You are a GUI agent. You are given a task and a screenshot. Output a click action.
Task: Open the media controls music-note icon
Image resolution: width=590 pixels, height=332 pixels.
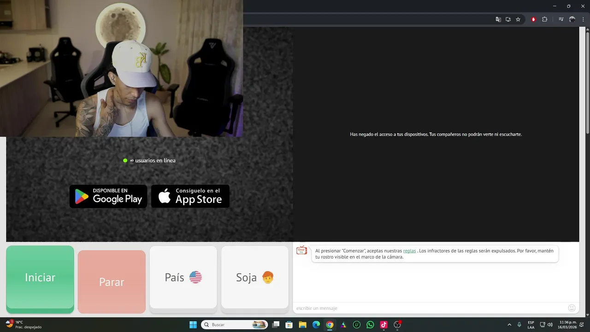(561, 19)
